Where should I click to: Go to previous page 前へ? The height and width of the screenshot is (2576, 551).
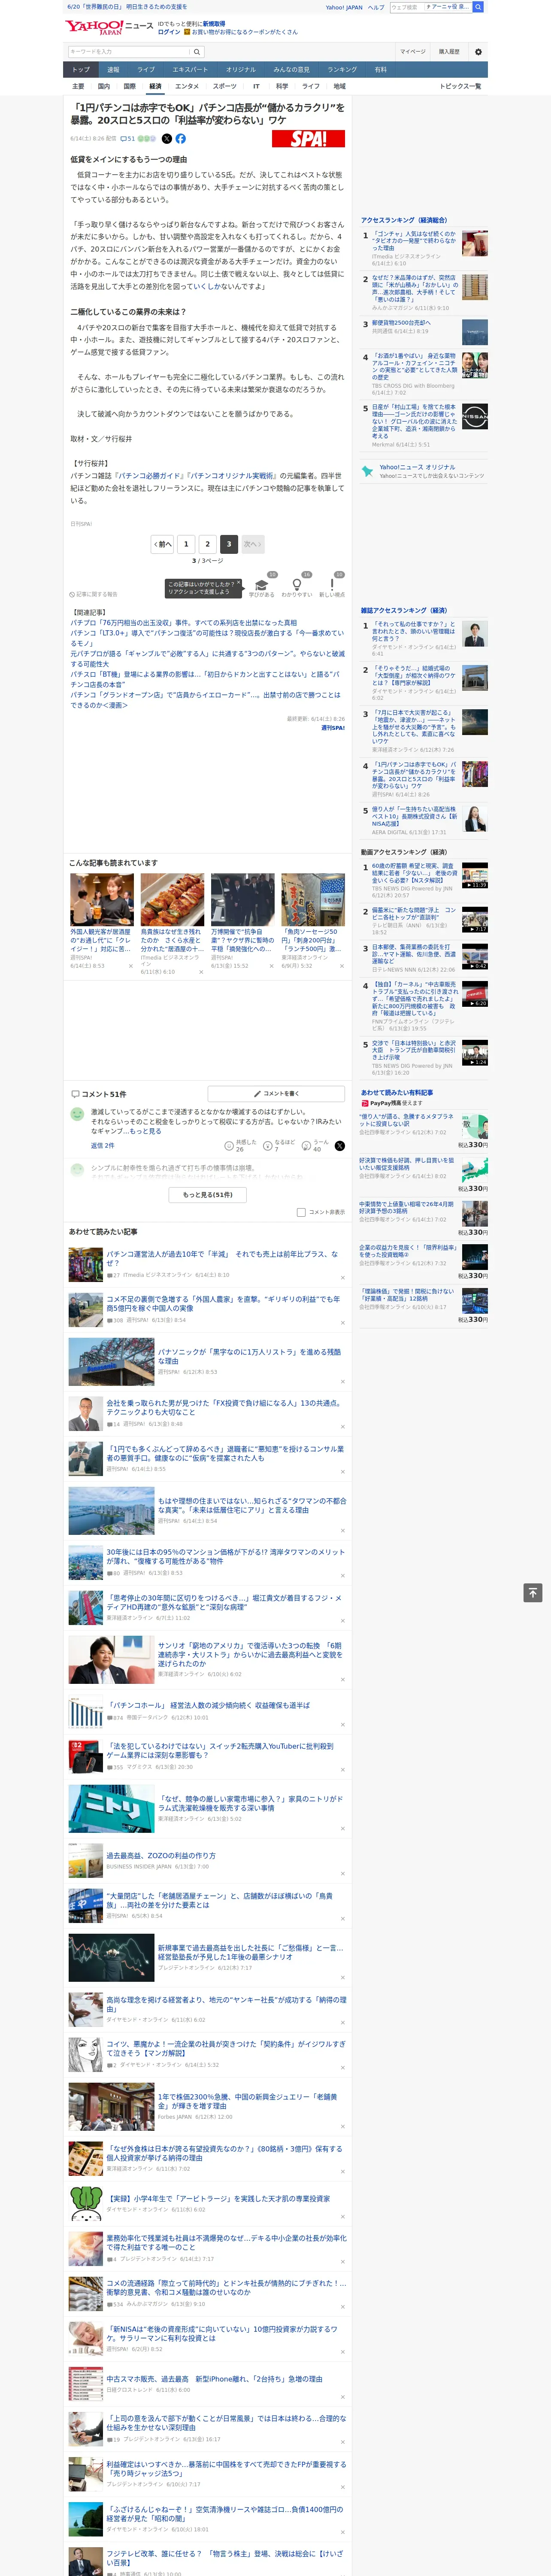pos(162,544)
